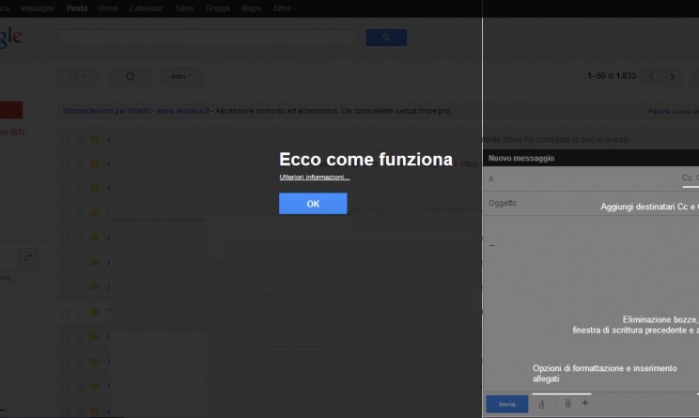
Task: Click the partial Google logo
Action: pos(10,37)
